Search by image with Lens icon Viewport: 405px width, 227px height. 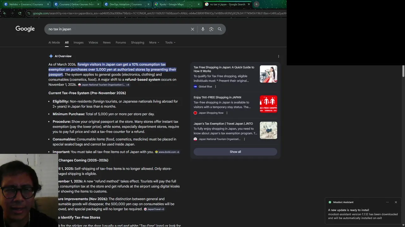point(211,29)
